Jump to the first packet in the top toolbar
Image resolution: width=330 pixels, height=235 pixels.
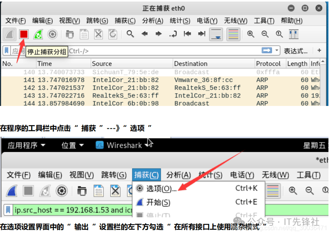(x=188, y=34)
